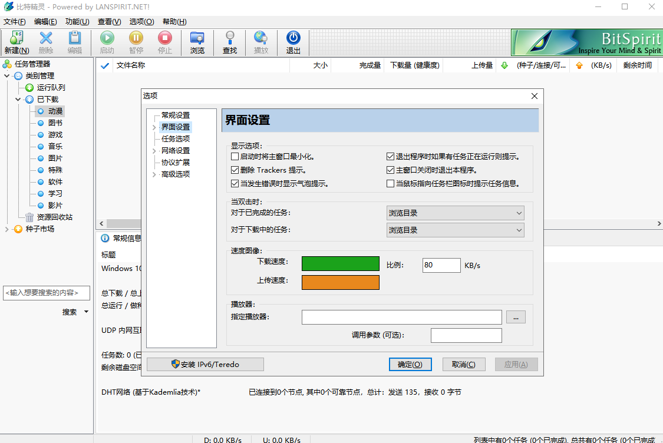Click the 暂停 (Pause) toolbar icon
The height and width of the screenshot is (443, 663).
pyautogui.click(x=136, y=42)
